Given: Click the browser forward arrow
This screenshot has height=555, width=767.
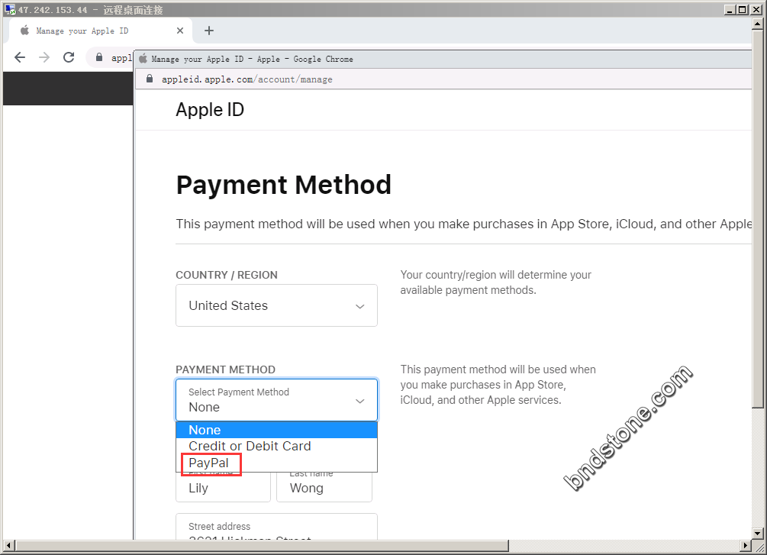Looking at the screenshot, I should click(x=44, y=57).
